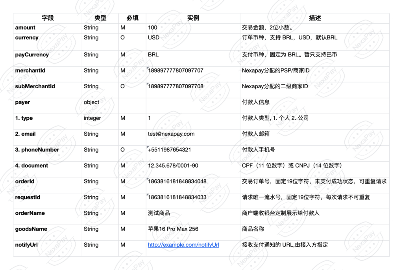This screenshot has height=270, width=403.
Task: Click the O required flag in phoneNumber row
Action: (x=123, y=150)
